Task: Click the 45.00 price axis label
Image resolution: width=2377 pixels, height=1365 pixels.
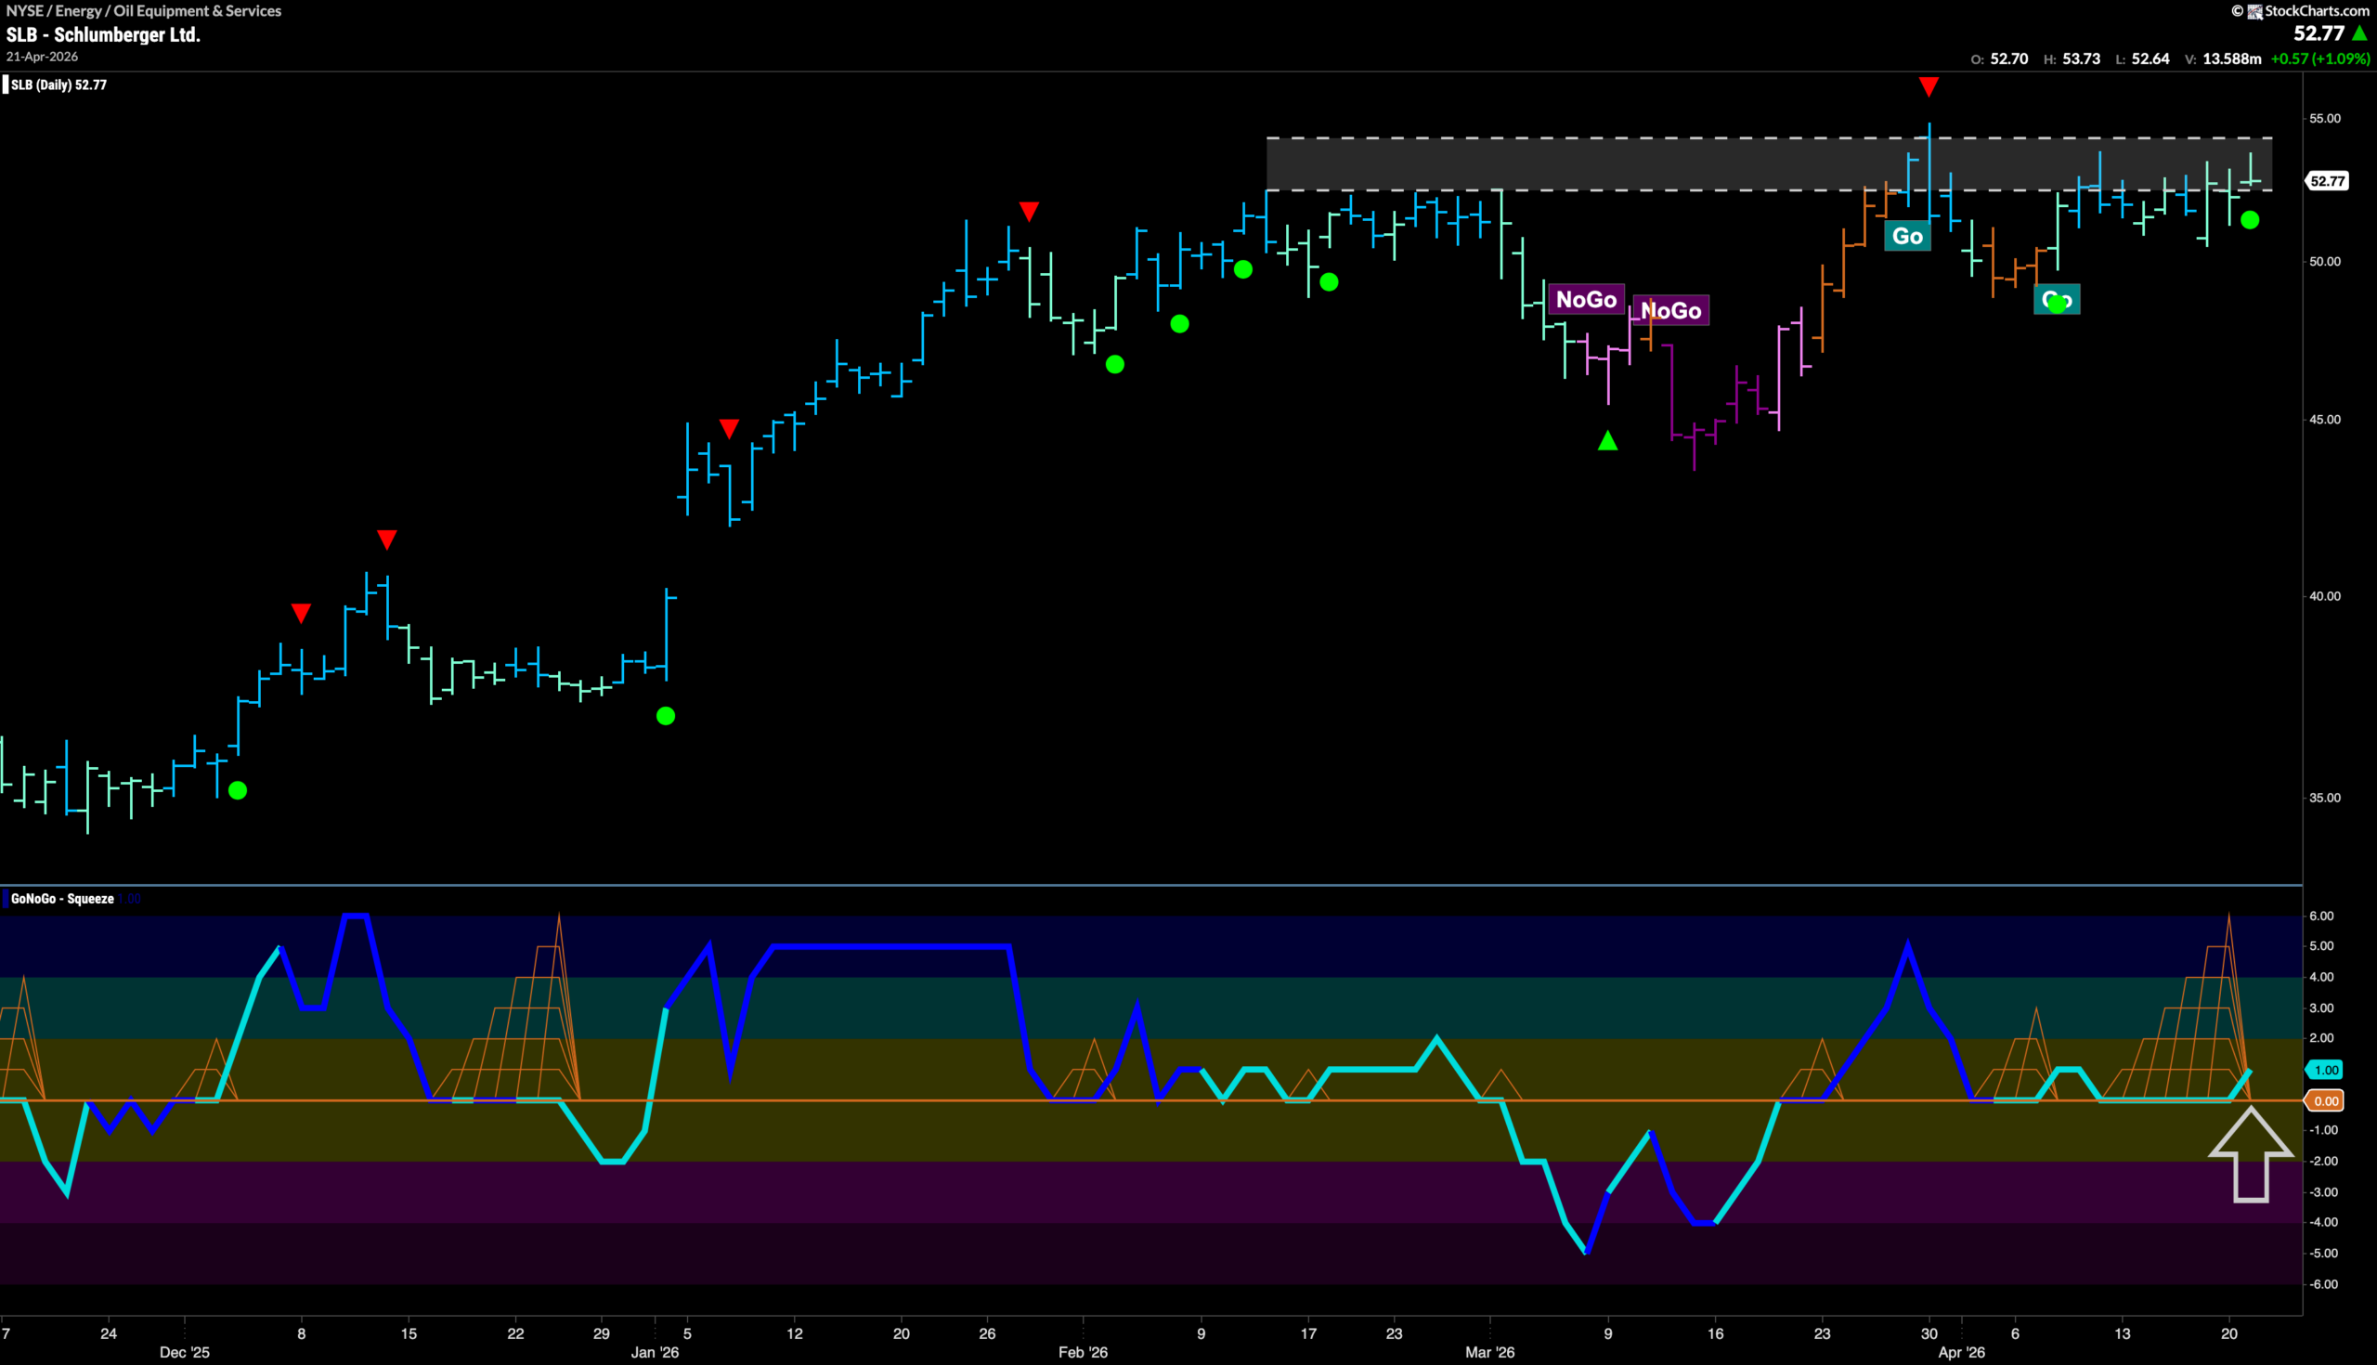Action: 2324,420
